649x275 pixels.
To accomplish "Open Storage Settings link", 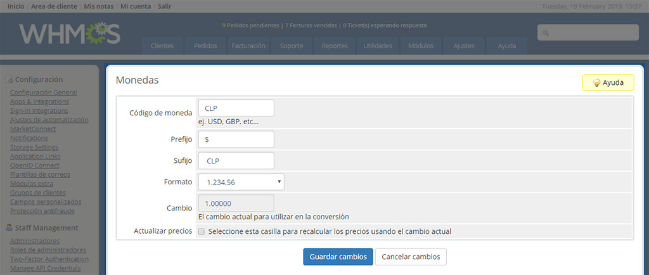I will coord(34,147).
